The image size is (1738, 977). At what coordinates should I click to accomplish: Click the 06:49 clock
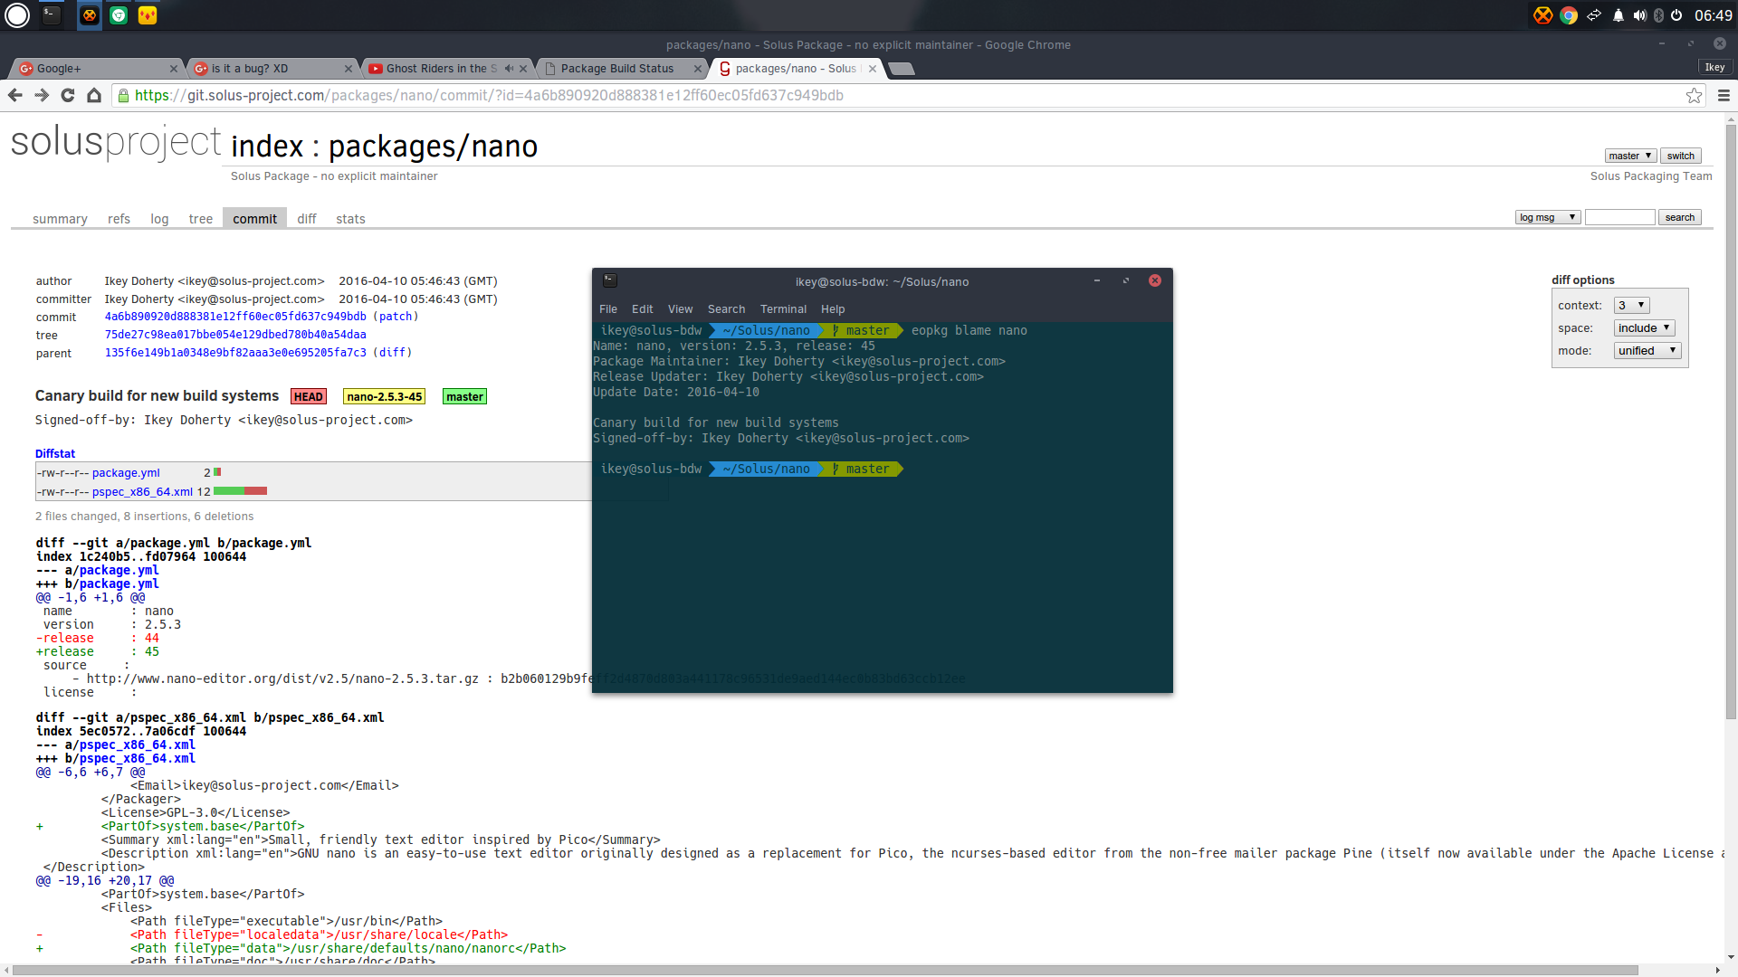(x=1714, y=15)
